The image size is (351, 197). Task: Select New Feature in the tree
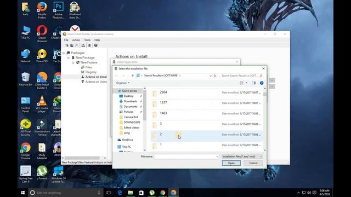(x=87, y=62)
